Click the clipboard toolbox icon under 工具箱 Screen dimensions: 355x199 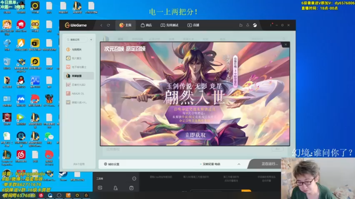click(x=131, y=188)
